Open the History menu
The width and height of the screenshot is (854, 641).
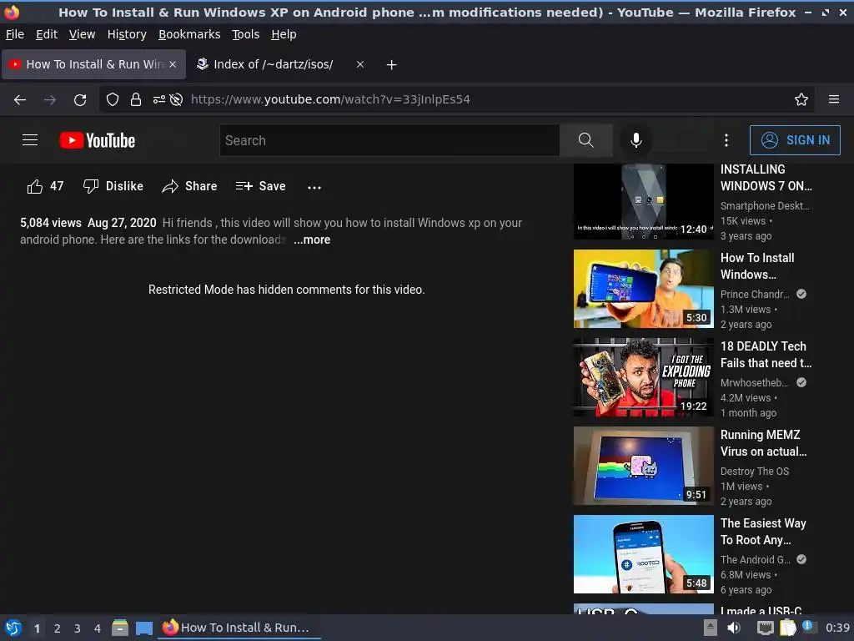(x=127, y=34)
